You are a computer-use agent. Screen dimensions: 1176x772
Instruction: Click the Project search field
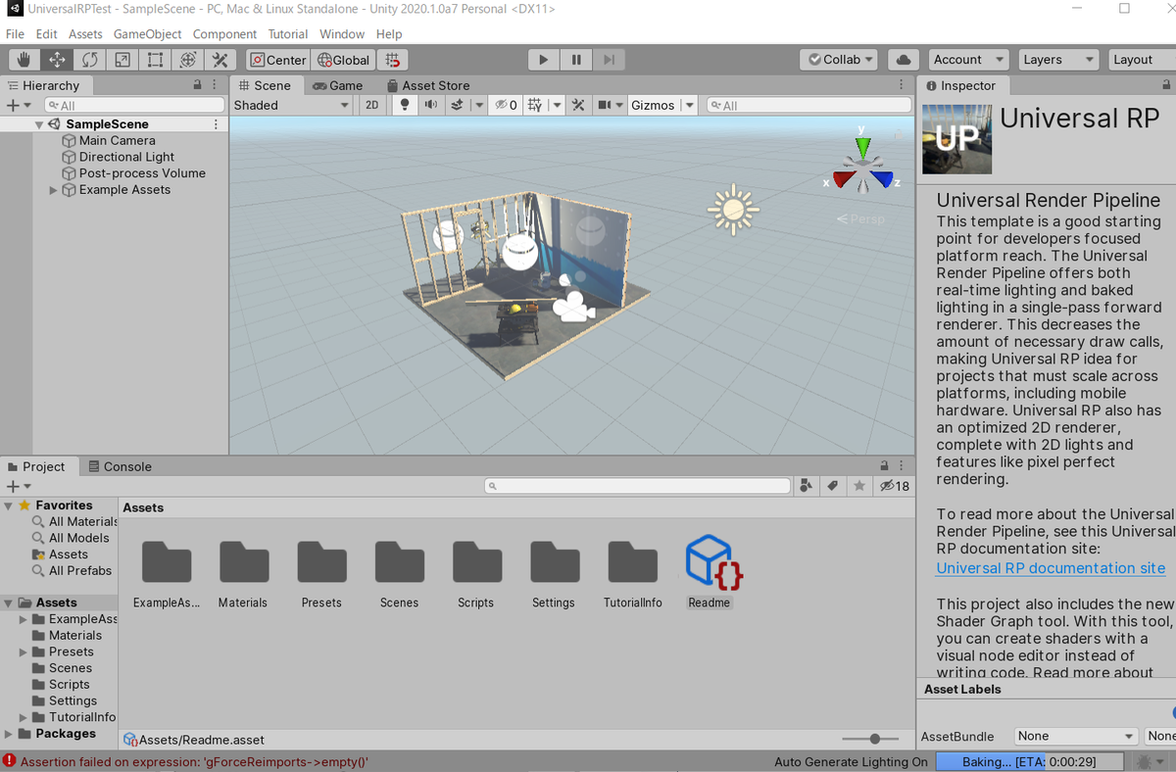(x=637, y=486)
